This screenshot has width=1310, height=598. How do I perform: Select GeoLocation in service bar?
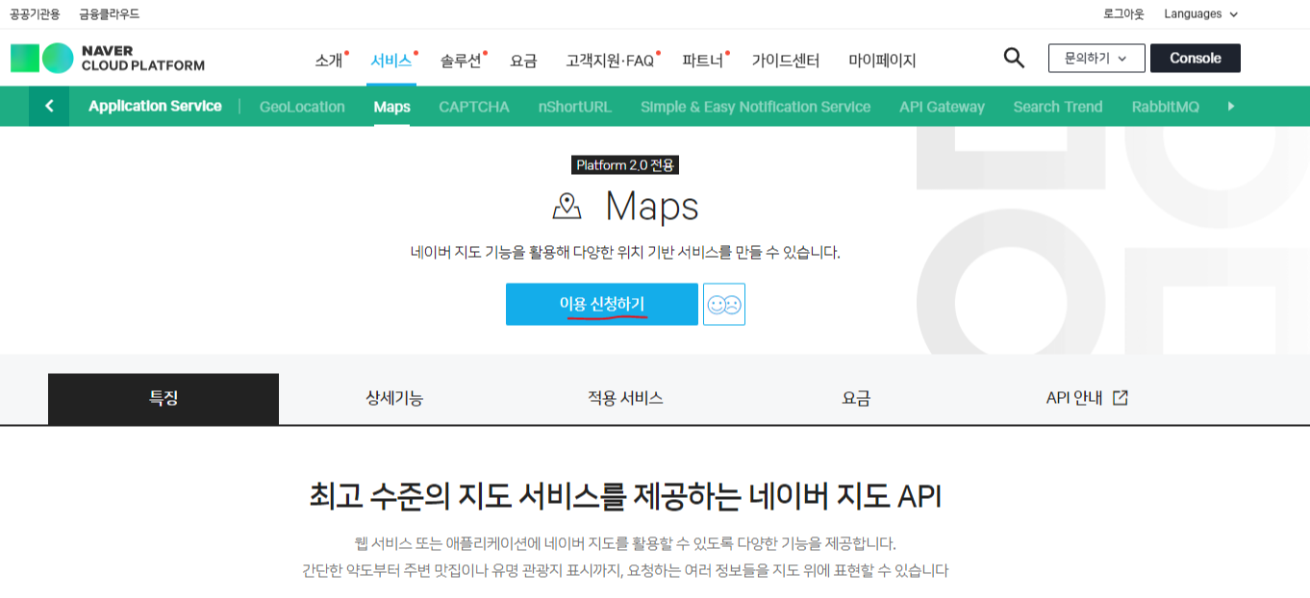click(302, 107)
